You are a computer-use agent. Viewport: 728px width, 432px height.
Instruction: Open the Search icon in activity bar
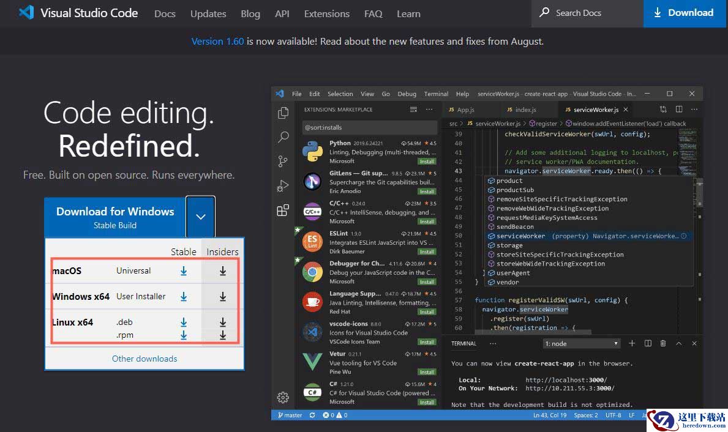(283, 137)
